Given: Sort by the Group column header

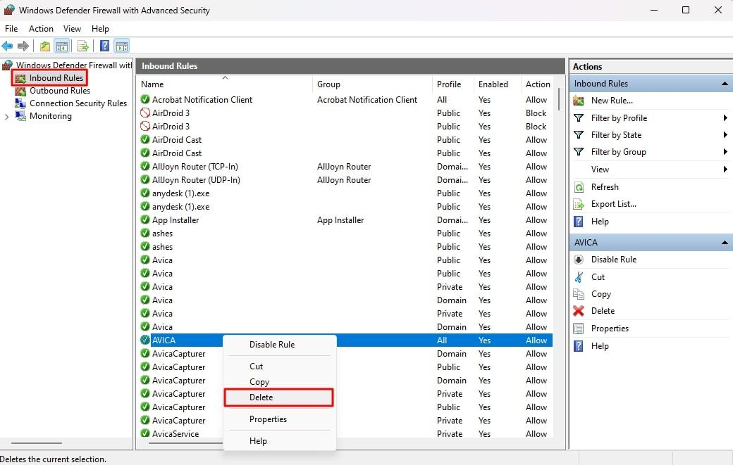Looking at the screenshot, I should (x=372, y=84).
